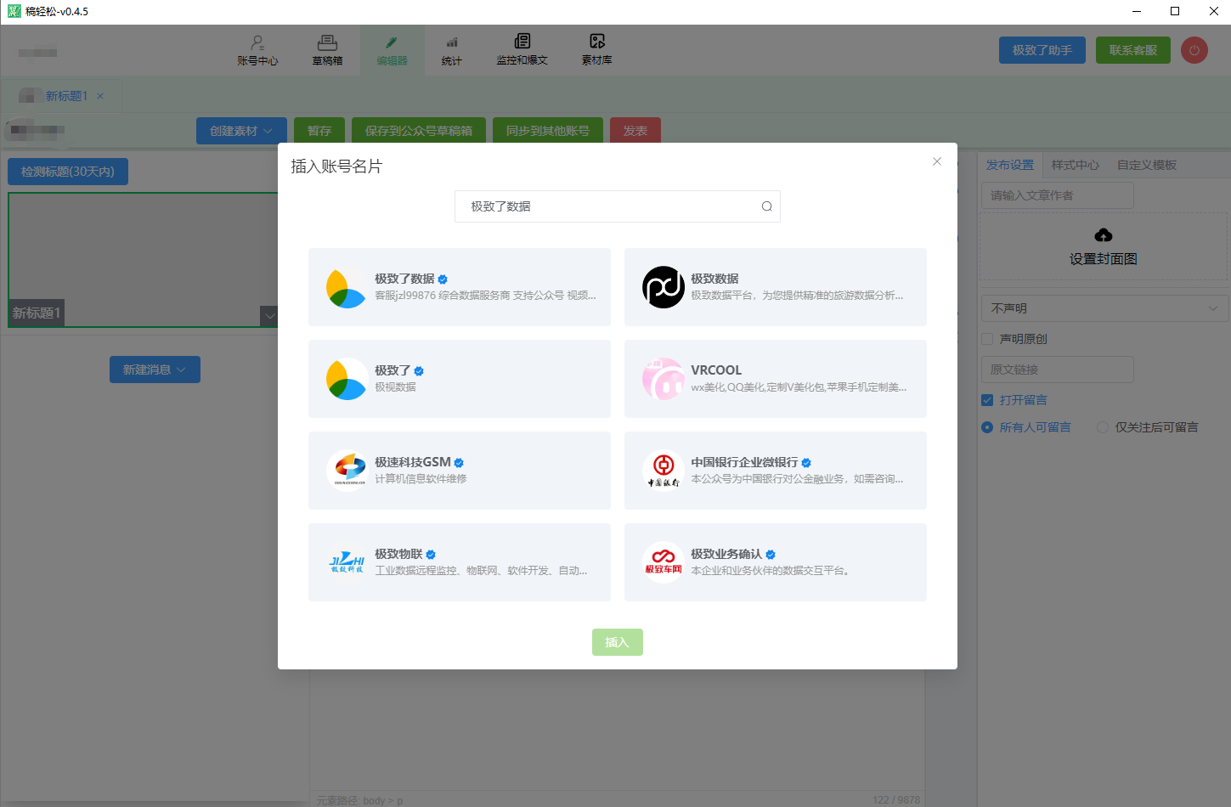Click the 暂存 save button
This screenshot has width=1231, height=807.
coord(319,131)
